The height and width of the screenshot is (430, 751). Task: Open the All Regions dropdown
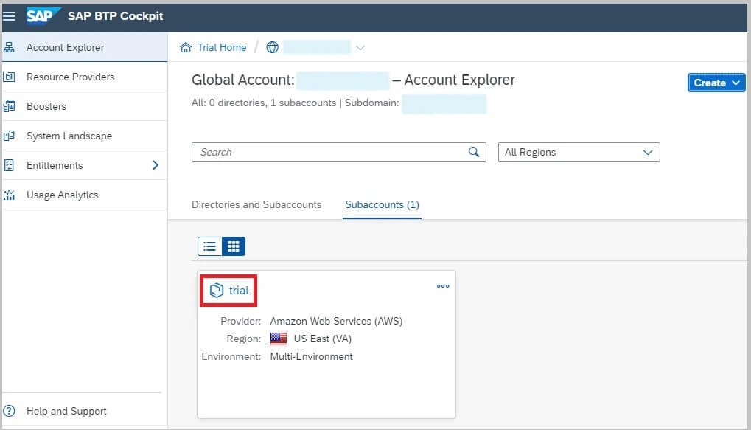point(579,152)
